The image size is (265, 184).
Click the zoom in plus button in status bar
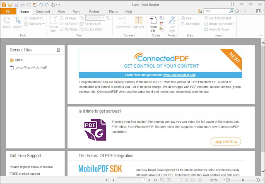click(x=258, y=180)
